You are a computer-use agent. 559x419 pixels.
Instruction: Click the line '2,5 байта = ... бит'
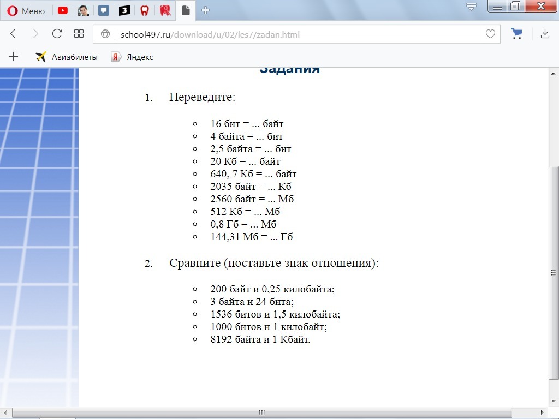pyautogui.click(x=251, y=149)
